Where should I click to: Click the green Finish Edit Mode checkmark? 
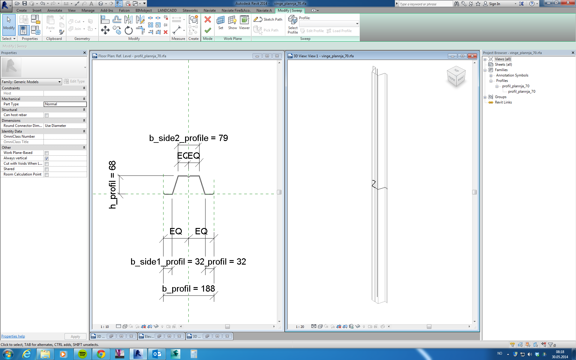[208, 30]
